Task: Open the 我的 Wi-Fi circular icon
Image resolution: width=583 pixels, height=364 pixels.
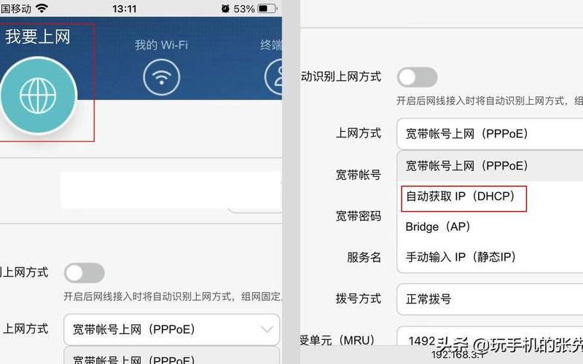Action: tap(161, 77)
